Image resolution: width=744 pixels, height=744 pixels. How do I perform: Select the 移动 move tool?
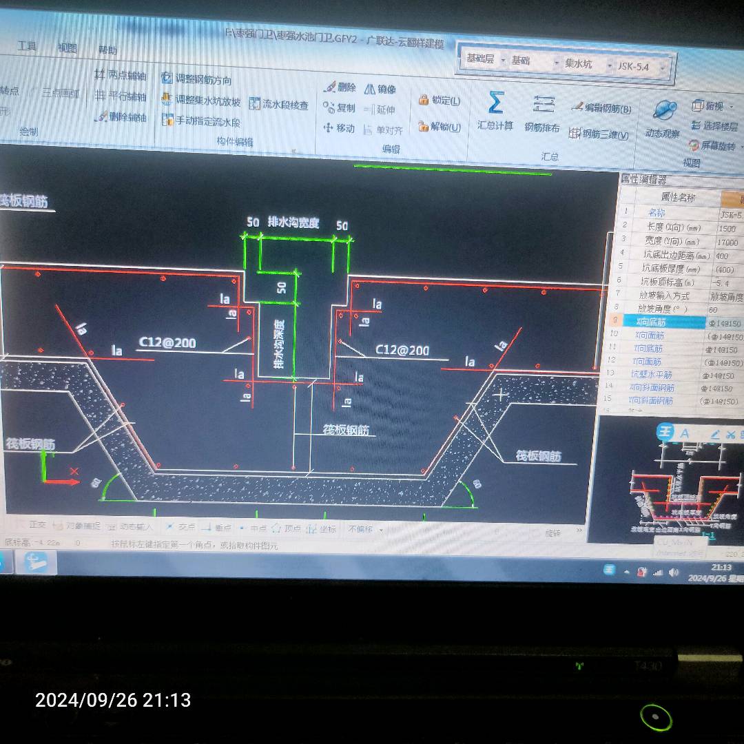339,128
